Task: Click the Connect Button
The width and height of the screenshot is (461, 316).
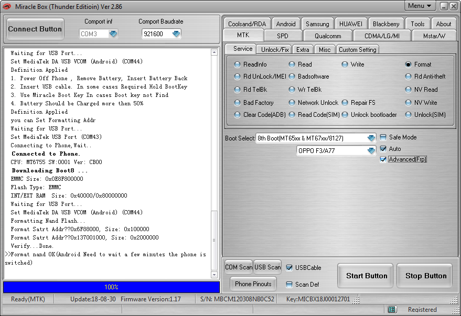Action: click(x=35, y=29)
